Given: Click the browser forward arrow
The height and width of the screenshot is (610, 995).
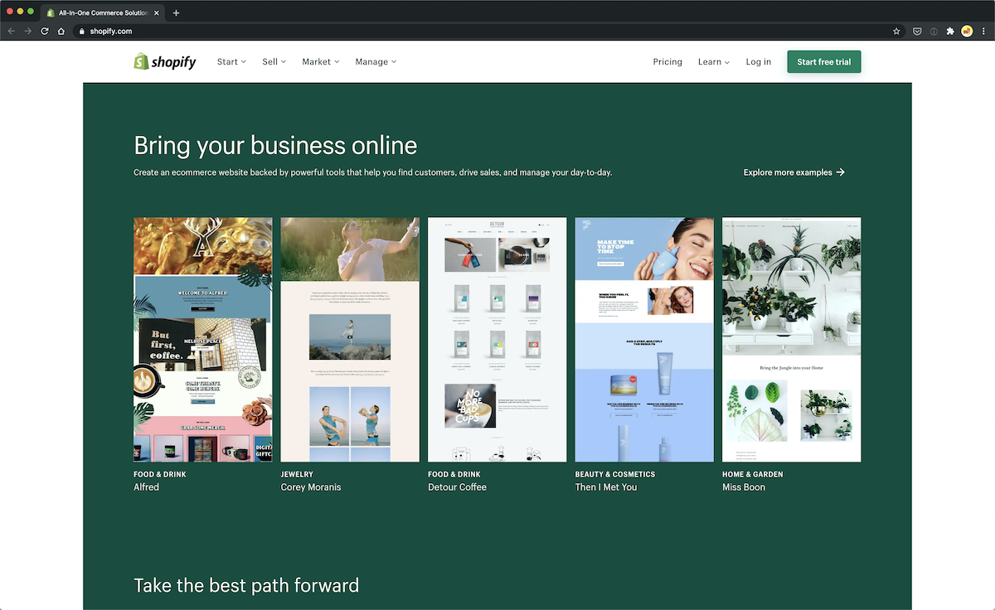Looking at the screenshot, I should click(28, 31).
